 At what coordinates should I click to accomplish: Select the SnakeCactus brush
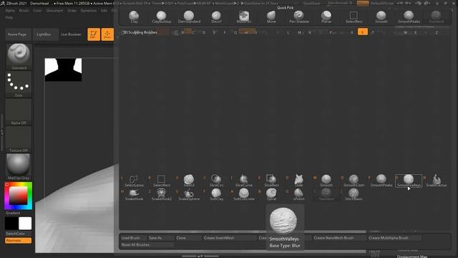coord(436,181)
